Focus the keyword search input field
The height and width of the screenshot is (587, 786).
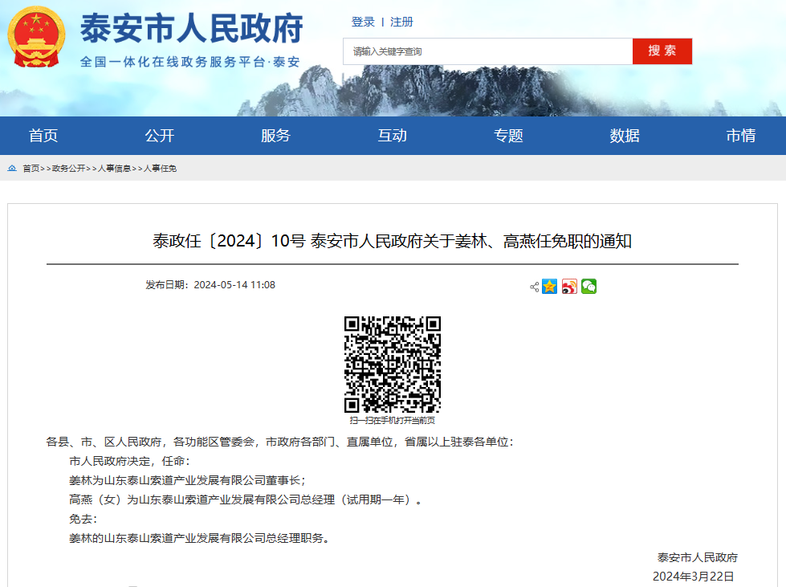[x=488, y=51]
